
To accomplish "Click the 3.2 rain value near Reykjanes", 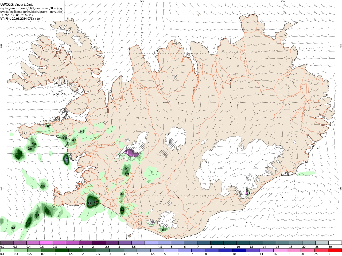I will (x=89, y=203).
